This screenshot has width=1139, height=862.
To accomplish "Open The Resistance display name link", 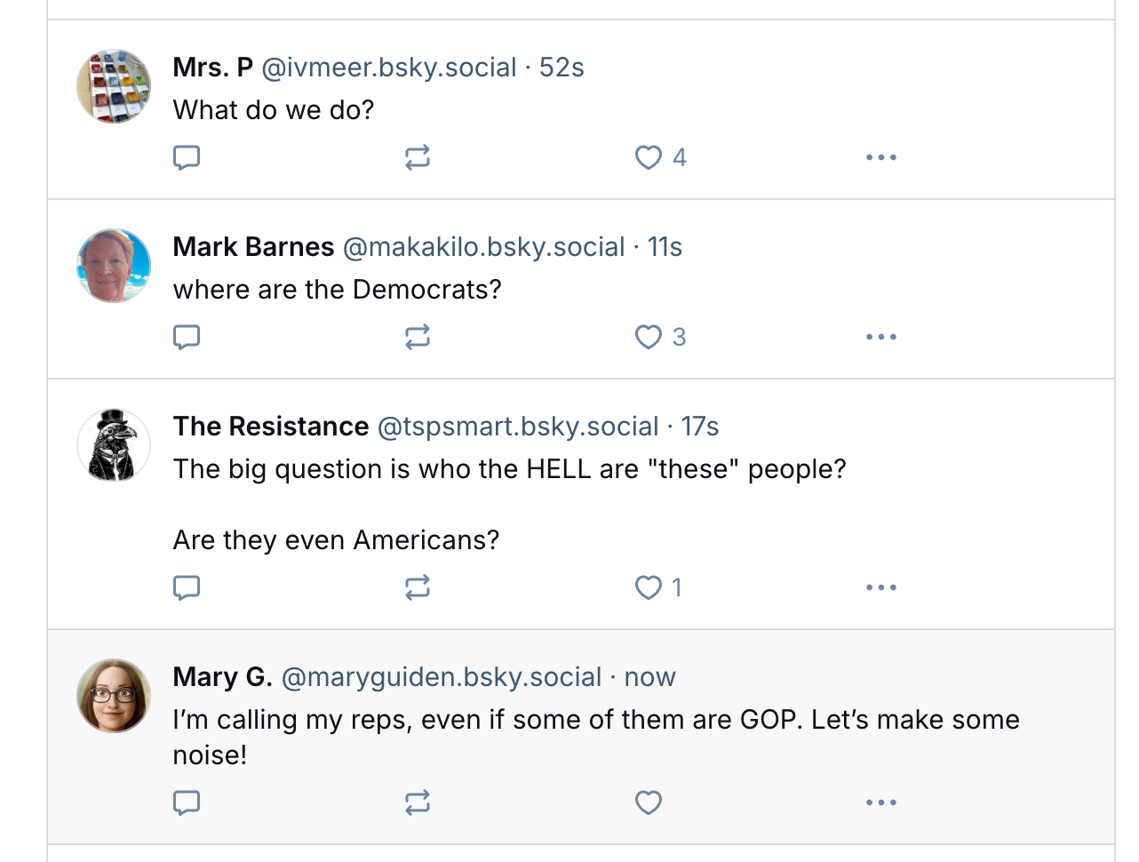I will click(x=271, y=427).
